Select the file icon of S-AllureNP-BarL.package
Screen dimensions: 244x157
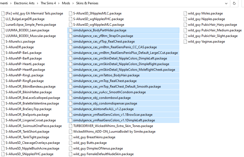3,53
